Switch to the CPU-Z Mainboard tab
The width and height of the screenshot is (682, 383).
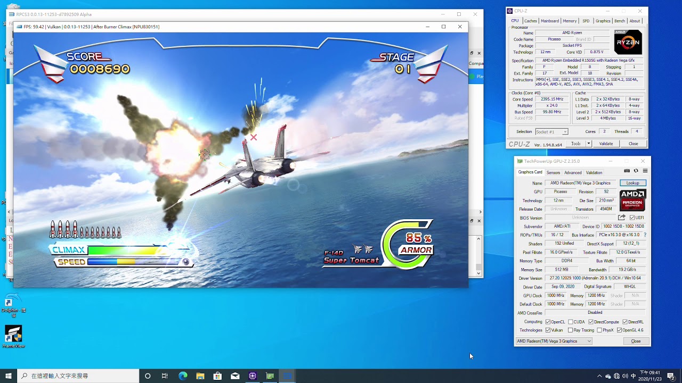(550, 21)
